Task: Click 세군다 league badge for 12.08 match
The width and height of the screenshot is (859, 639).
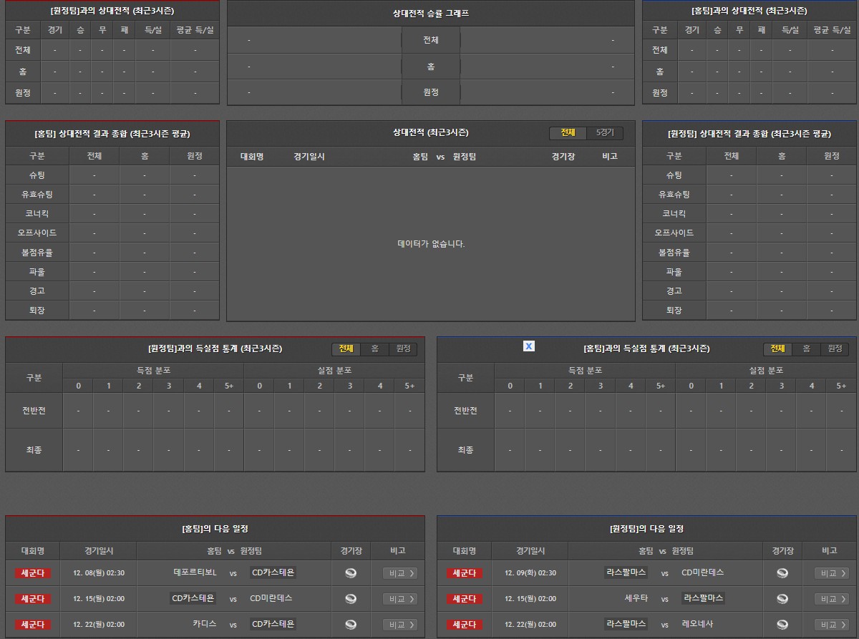Action: [x=33, y=573]
